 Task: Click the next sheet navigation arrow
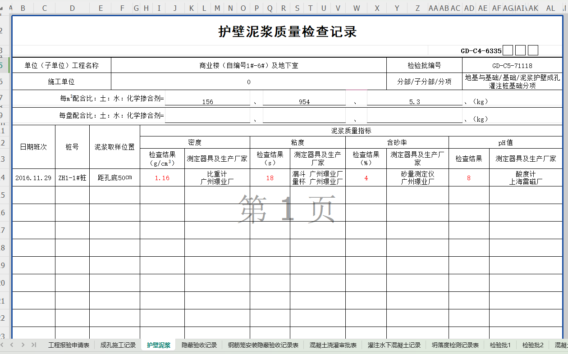coord(22,345)
